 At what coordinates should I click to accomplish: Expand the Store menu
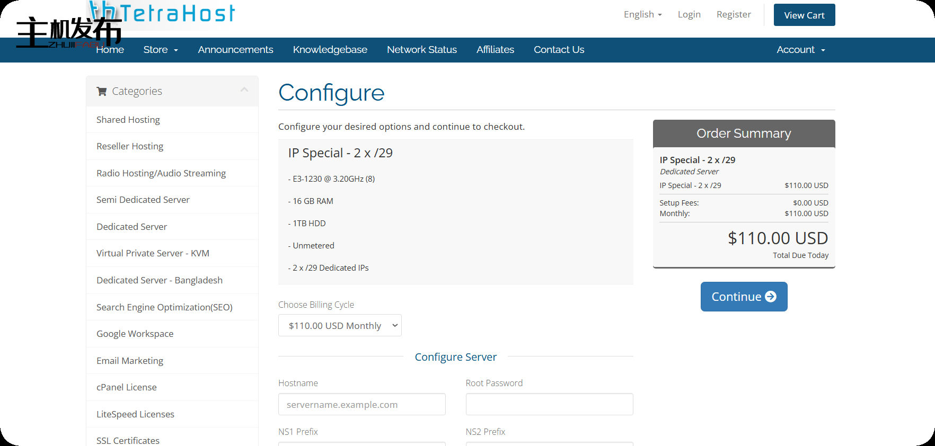pyautogui.click(x=161, y=50)
